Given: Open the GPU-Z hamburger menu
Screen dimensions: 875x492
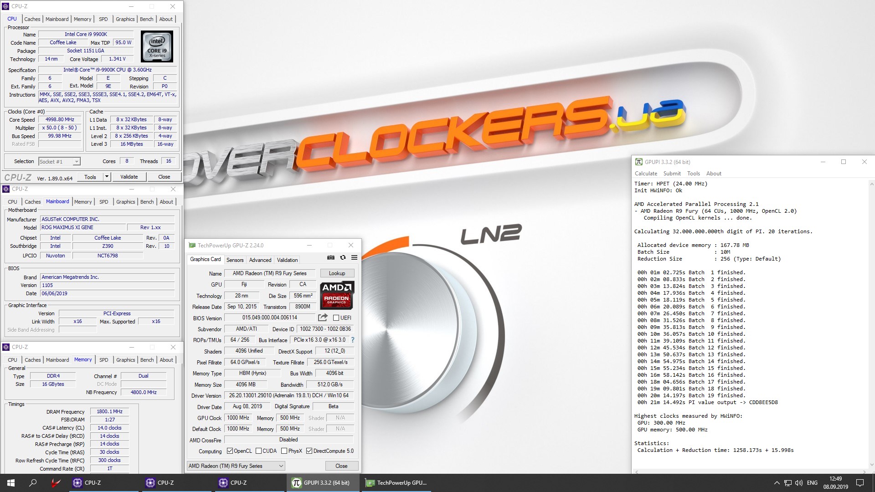Looking at the screenshot, I should click(x=354, y=258).
